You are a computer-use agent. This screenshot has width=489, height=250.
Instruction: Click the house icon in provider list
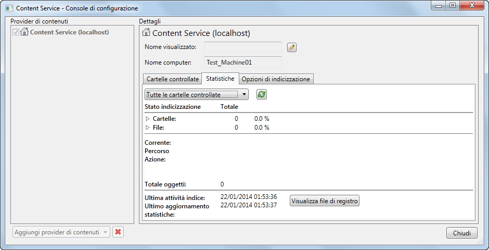click(24, 32)
